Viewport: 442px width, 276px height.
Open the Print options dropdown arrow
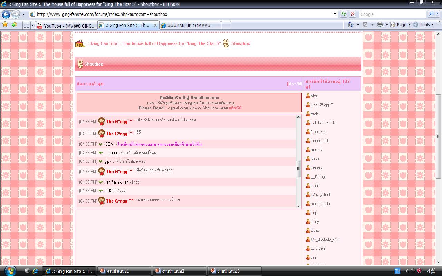pos(387,25)
